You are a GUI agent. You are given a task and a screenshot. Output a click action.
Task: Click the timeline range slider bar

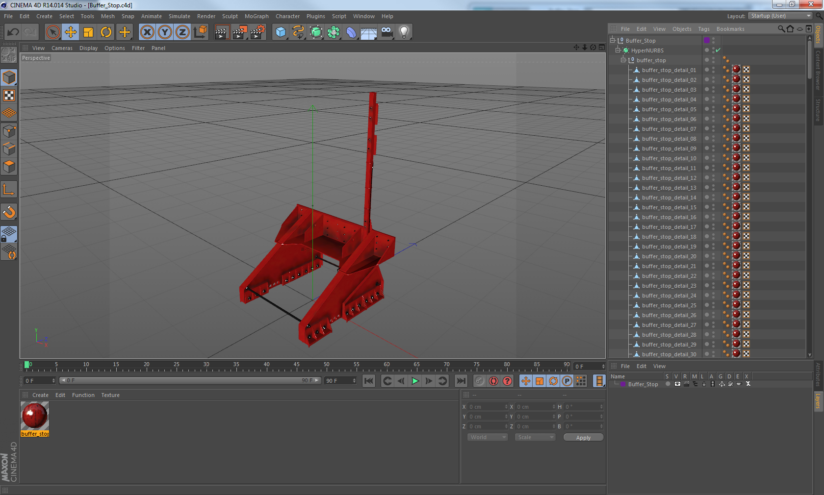[190, 380]
